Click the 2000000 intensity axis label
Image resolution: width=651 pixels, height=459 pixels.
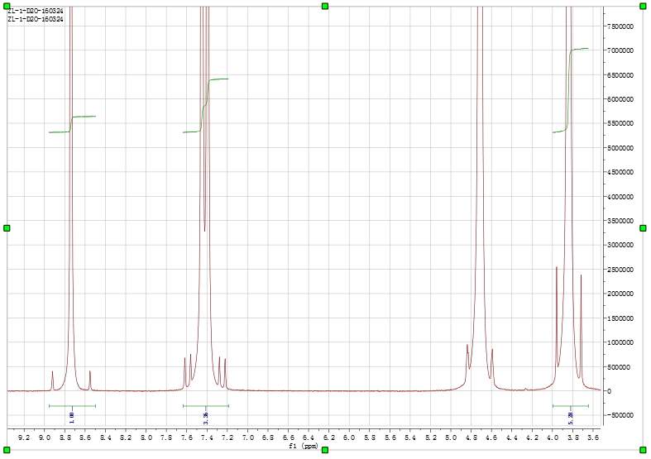(620, 294)
